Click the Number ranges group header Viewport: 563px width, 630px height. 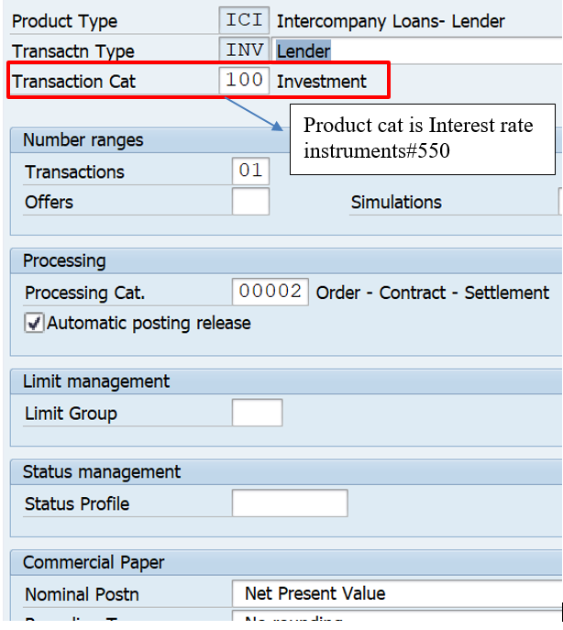coord(83,140)
